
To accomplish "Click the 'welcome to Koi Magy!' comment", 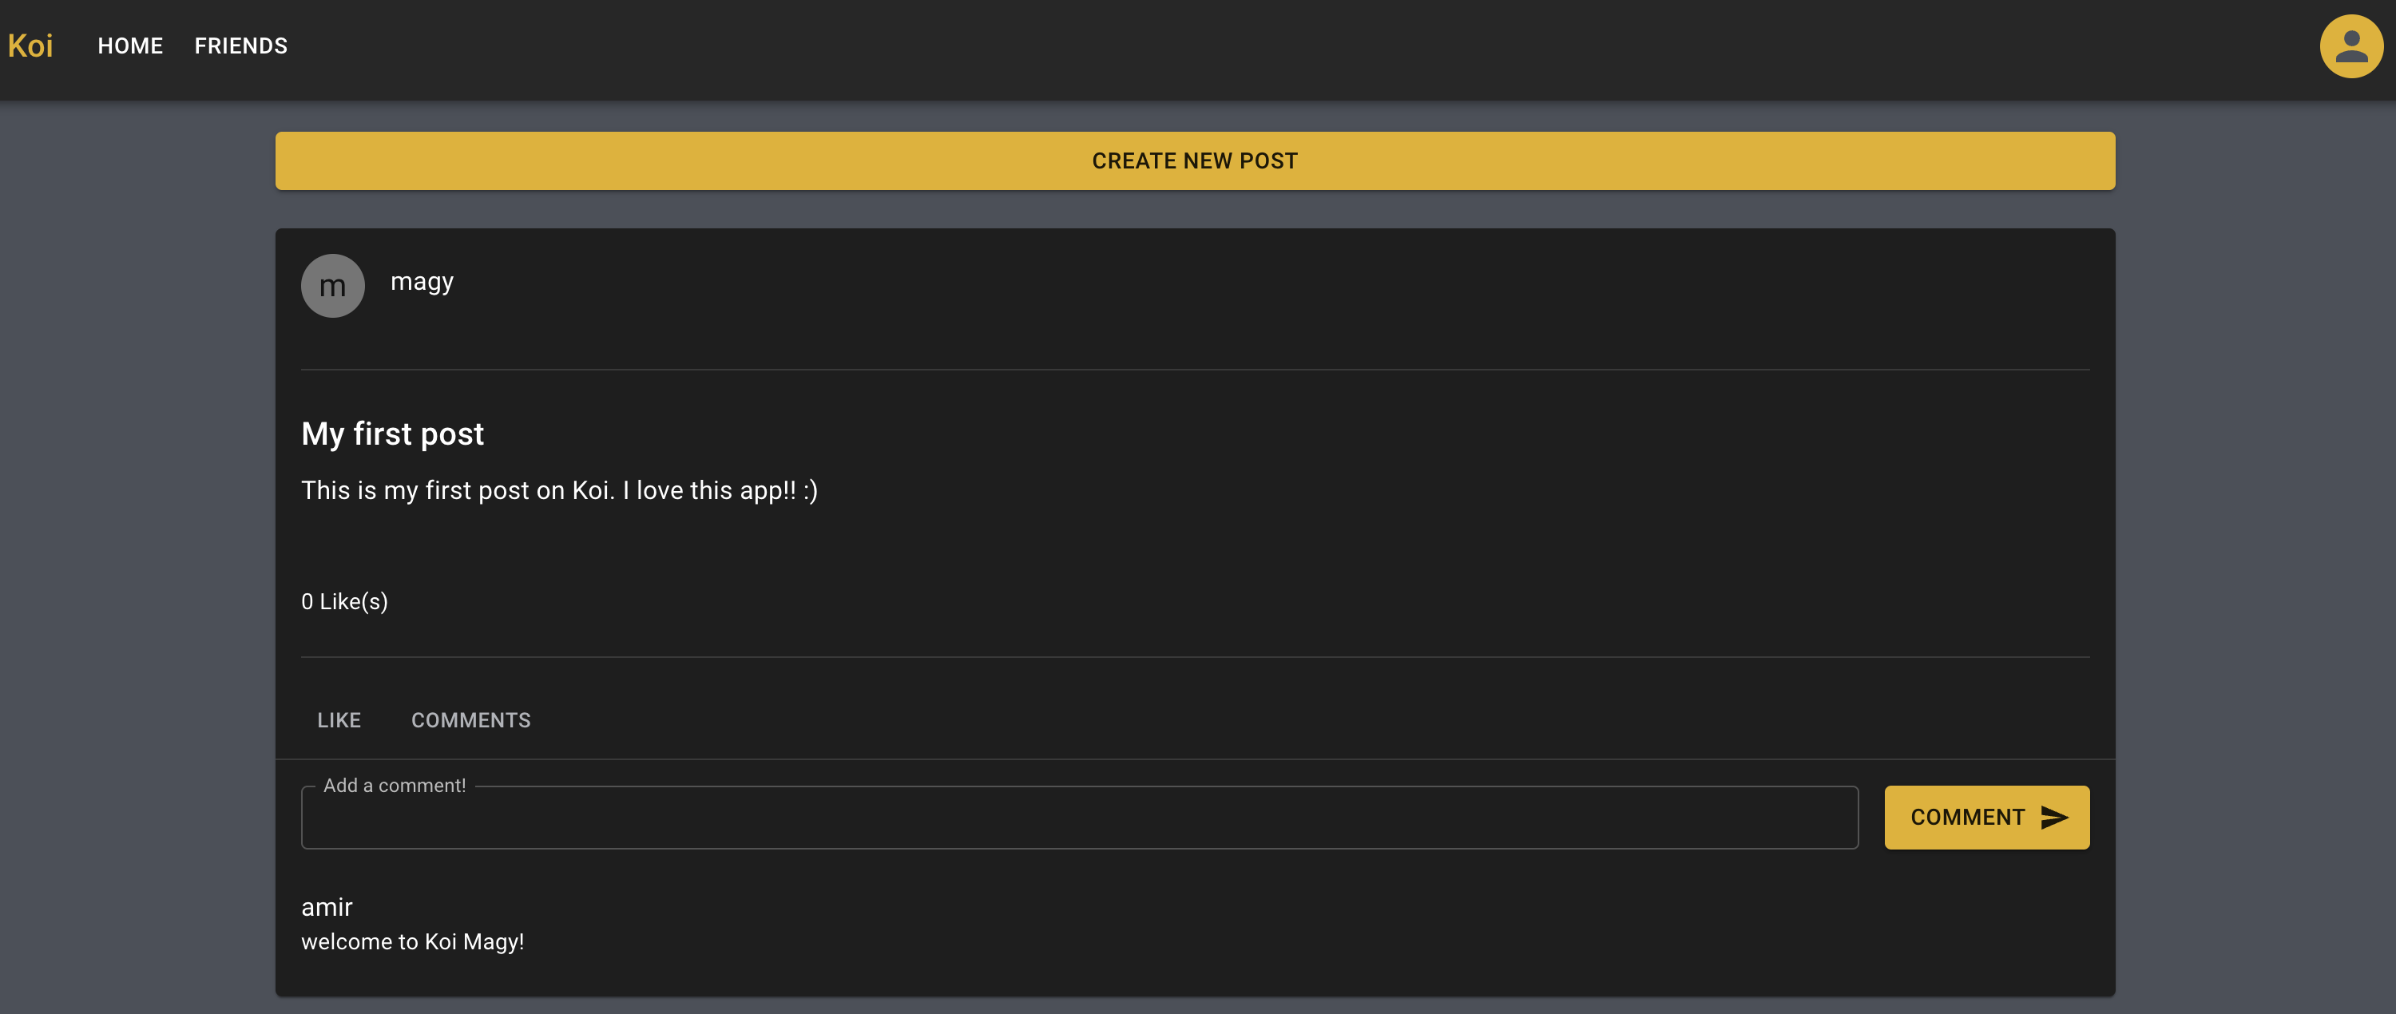I will tap(412, 941).
